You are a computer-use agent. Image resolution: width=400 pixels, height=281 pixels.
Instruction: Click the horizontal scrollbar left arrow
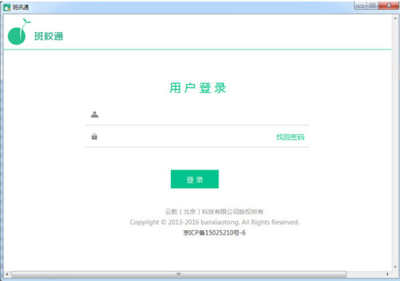click(x=7, y=274)
